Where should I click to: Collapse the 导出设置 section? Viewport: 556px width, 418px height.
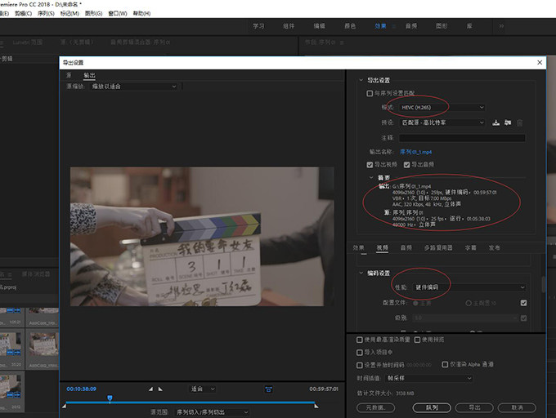(361, 80)
